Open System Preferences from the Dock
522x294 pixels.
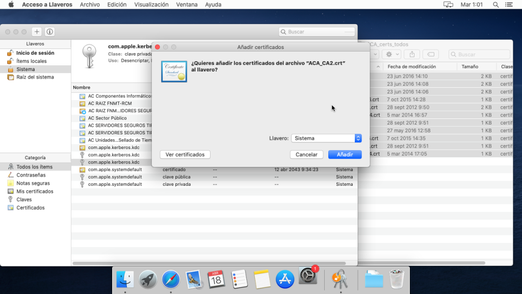click(x=307, y=276)
